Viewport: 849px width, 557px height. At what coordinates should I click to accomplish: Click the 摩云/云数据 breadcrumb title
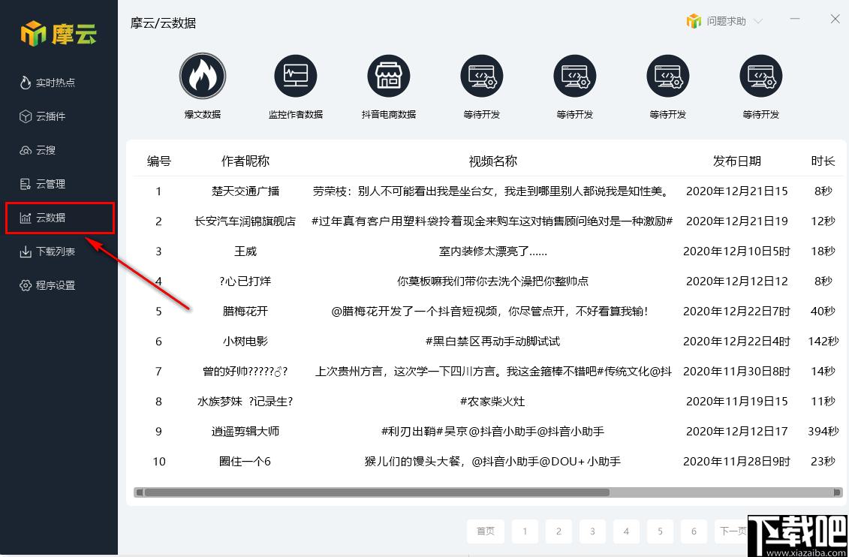[x=163, y=23]
